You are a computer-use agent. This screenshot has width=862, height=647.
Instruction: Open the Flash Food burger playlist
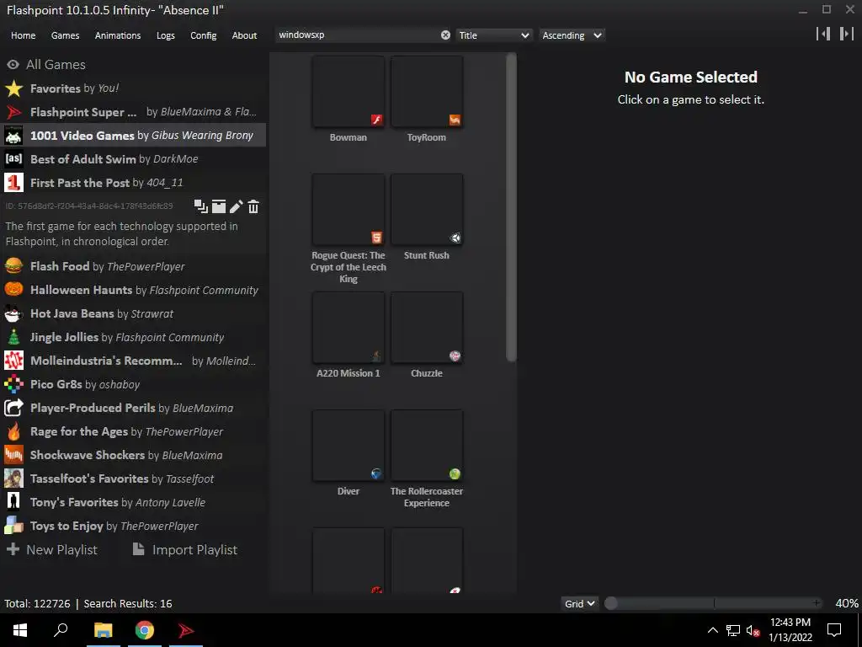134,266
